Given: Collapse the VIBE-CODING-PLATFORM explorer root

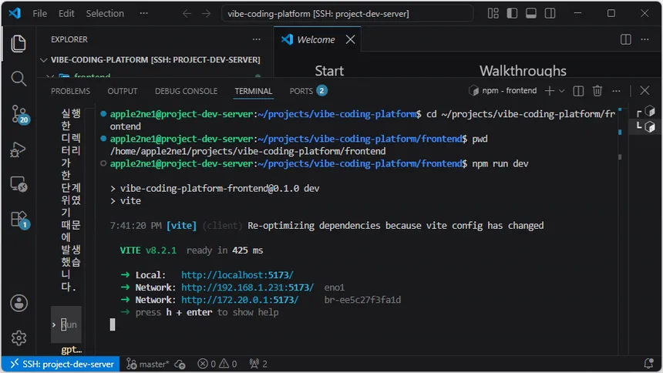Looking at the screenshot, I should (43, 60).
